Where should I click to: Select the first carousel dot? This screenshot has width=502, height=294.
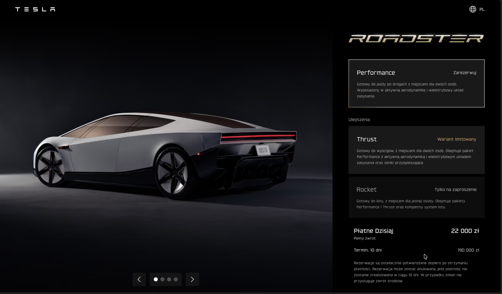click(156, 279)
